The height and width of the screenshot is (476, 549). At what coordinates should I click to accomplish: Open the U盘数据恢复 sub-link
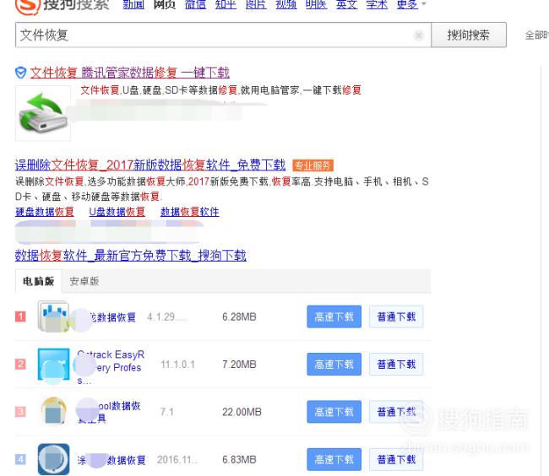point(117,212)
